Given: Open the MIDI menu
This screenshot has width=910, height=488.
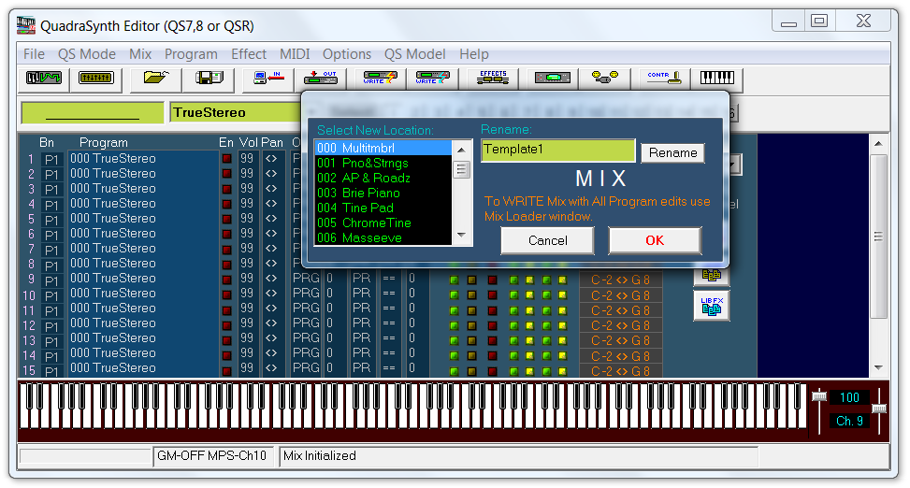Looking at the screenshot, I should [295, 54].
